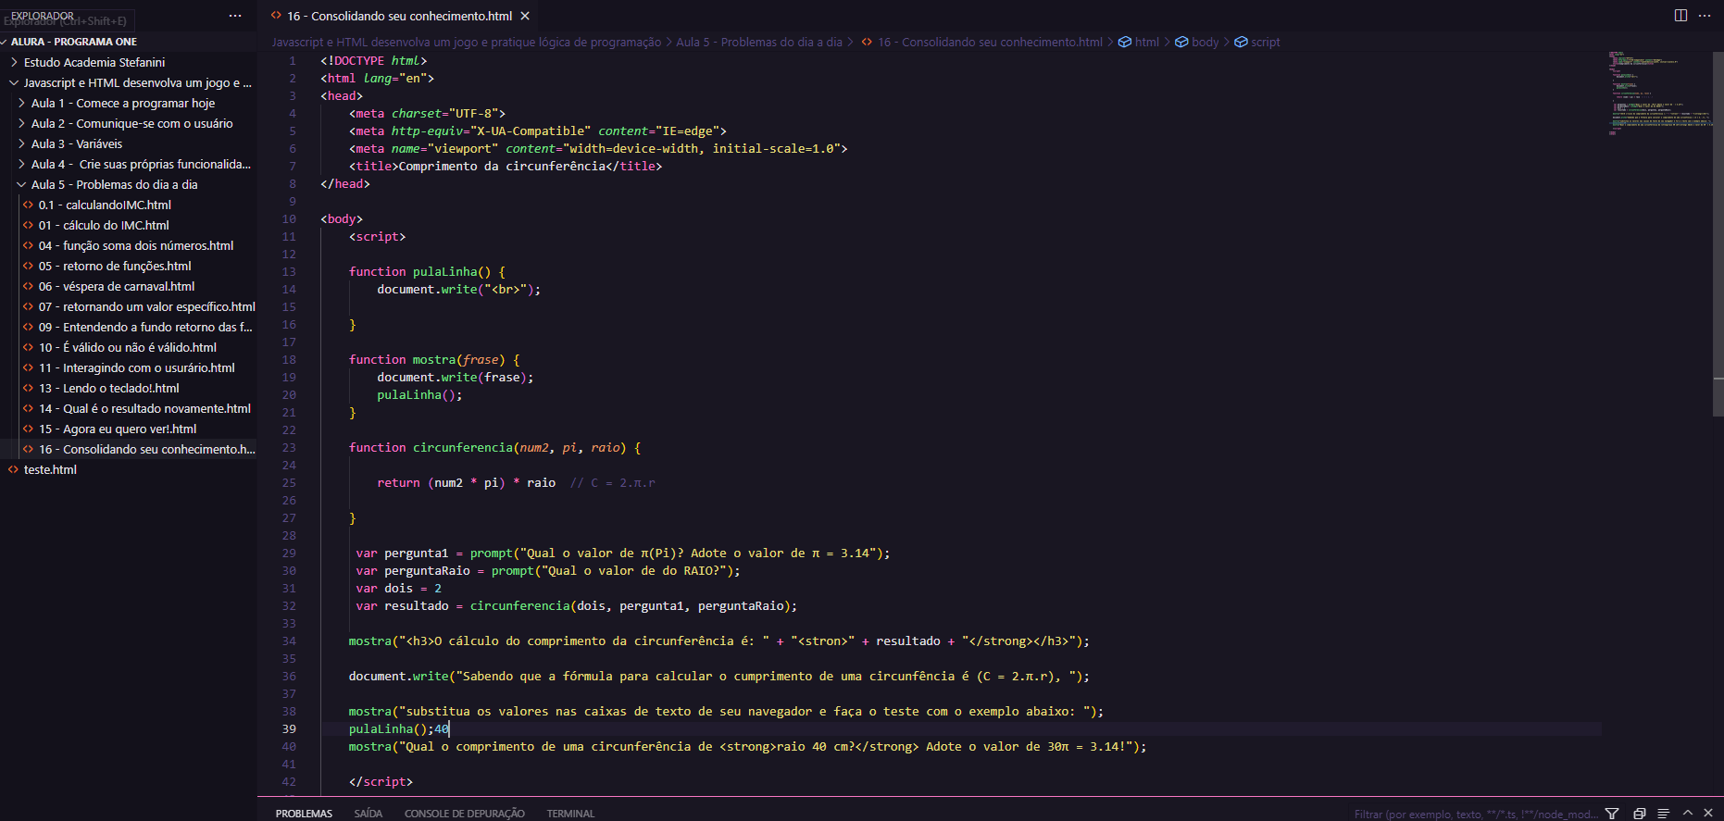Viewport: 1724px width, 821px height.
Task: Open the CONSOLE DE DEPURAÇÃO tab
Action: click(464, 814)
